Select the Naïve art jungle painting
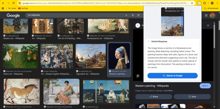220x109 pixels. 20,56
